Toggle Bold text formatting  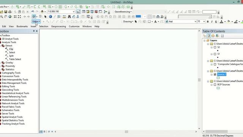[x=208, y=22]
